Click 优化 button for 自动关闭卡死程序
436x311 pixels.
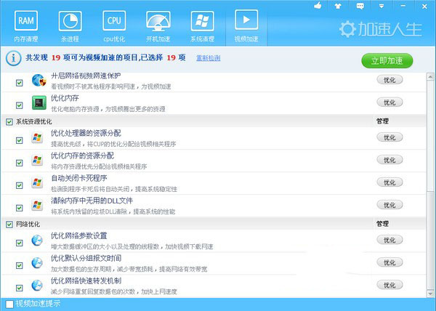pos(389,182)
